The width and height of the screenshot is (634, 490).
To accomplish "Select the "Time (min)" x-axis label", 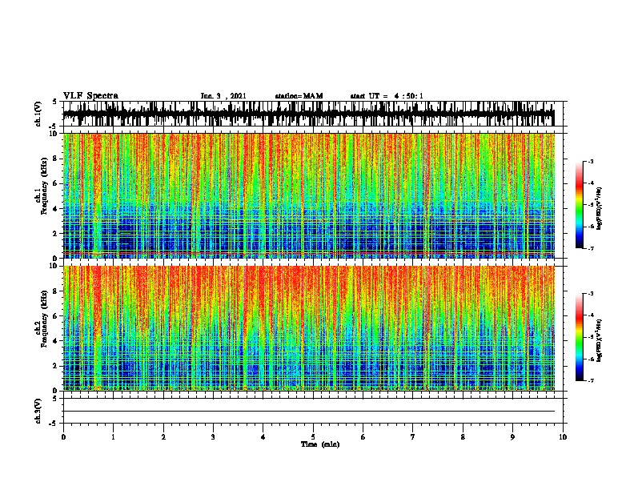I will tap(320, 444).
